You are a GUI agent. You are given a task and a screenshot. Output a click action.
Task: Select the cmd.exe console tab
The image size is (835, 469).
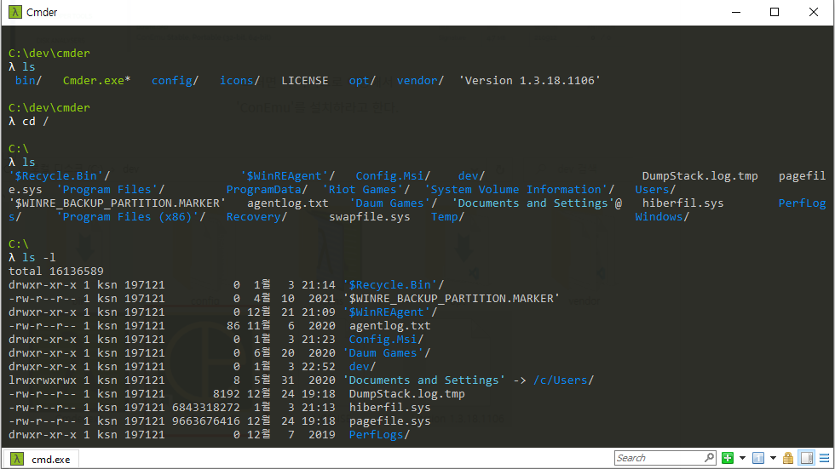click(x=42, y=459)
